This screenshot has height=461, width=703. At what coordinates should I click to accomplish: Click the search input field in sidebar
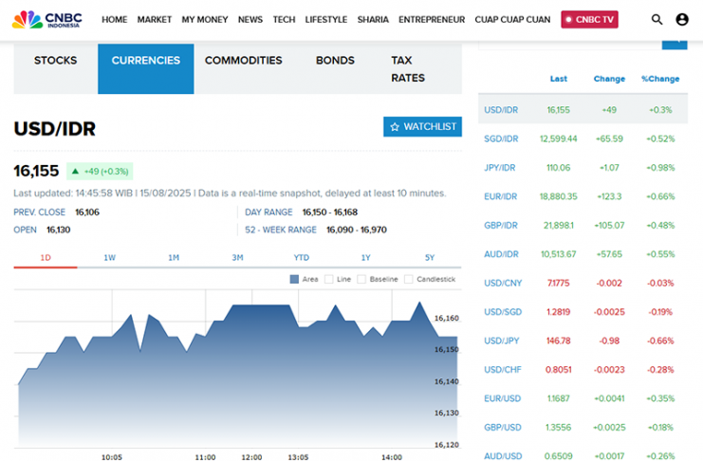pos(569,42)
